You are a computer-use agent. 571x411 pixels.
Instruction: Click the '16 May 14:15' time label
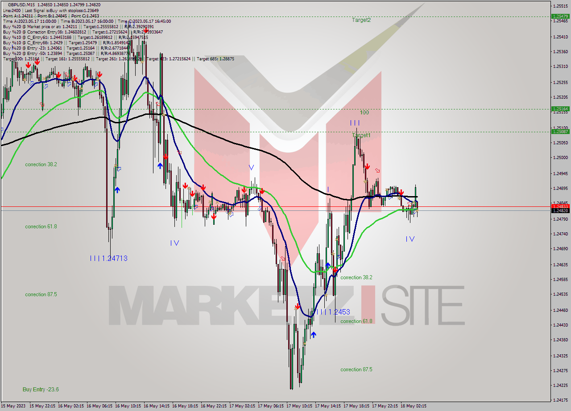coord(157,406)
